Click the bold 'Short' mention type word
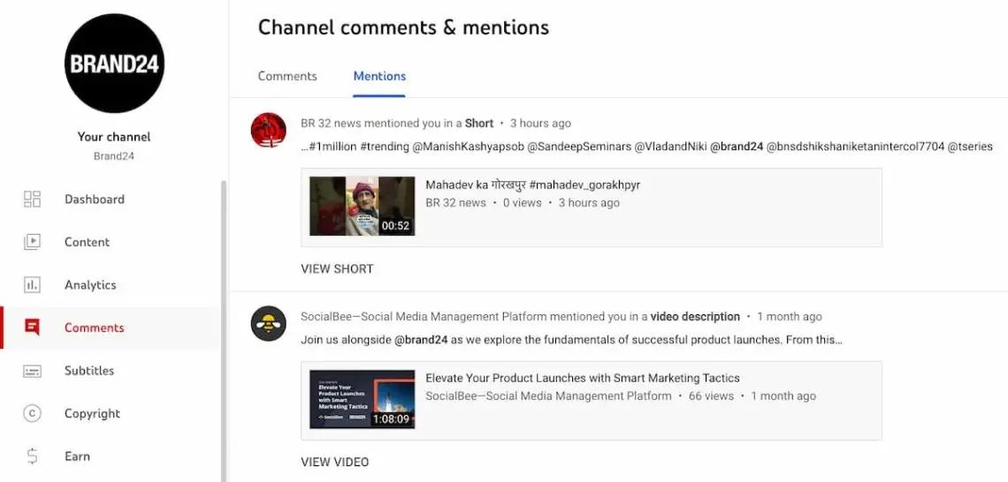 point(479,124)
